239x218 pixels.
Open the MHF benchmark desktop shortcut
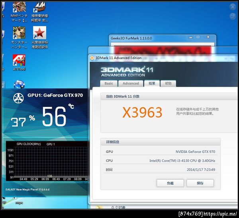tap(19, 12)
